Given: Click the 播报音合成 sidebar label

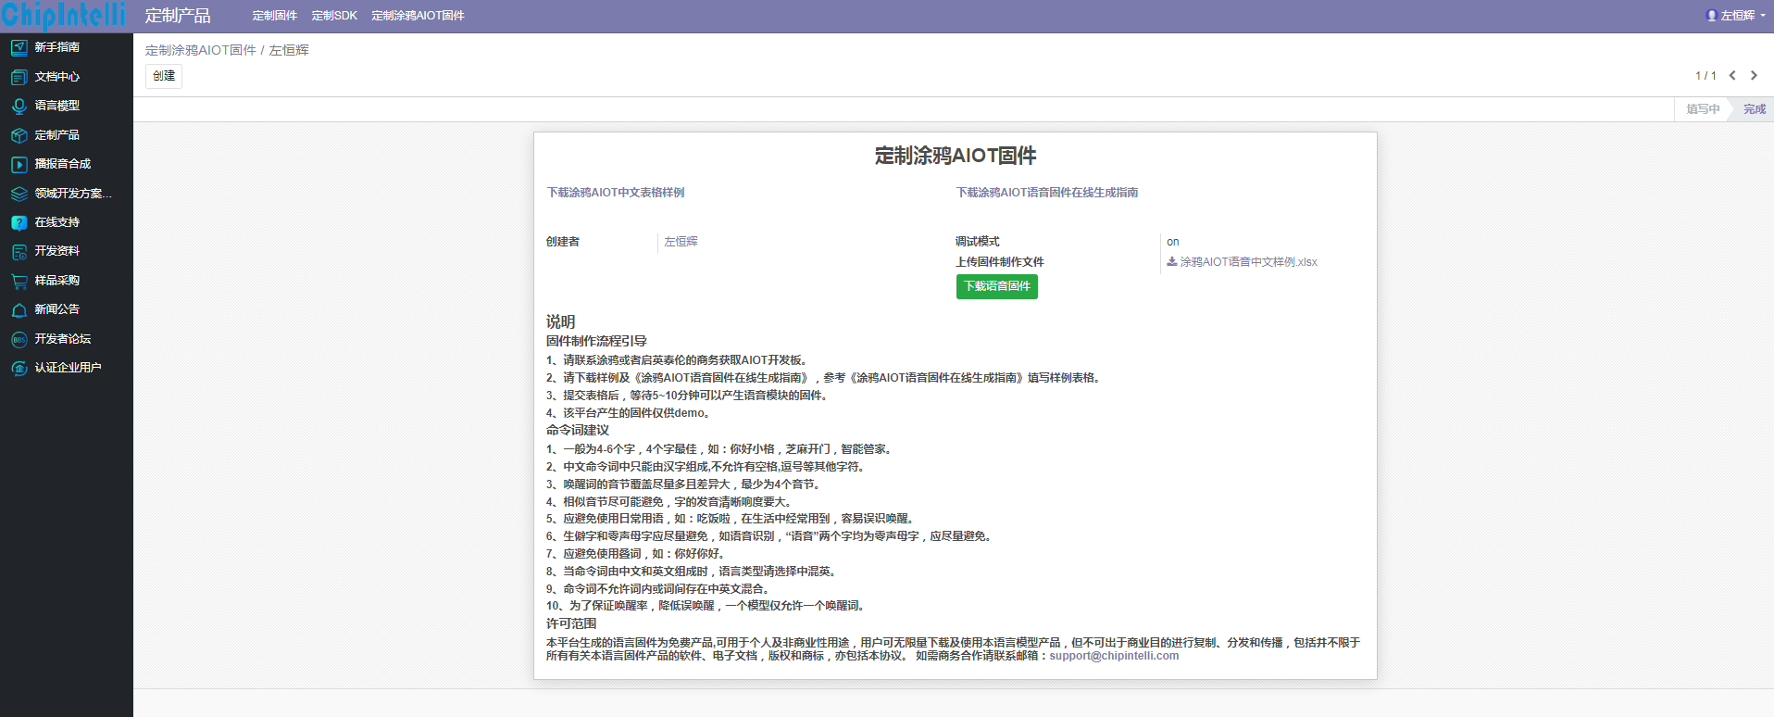Looking at the screenshot, I should pyautogui.click(x=63, y=164).
